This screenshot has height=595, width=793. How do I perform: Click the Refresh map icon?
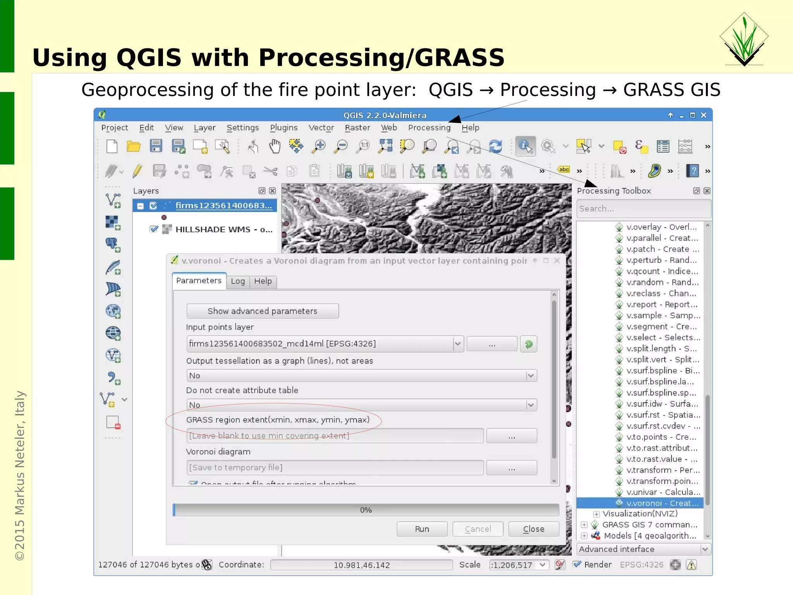click(496, 146)
